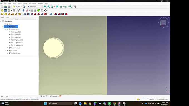Click the yellow Pad tool icon
This screenshot has width=189, height=106.
point(2,14)
